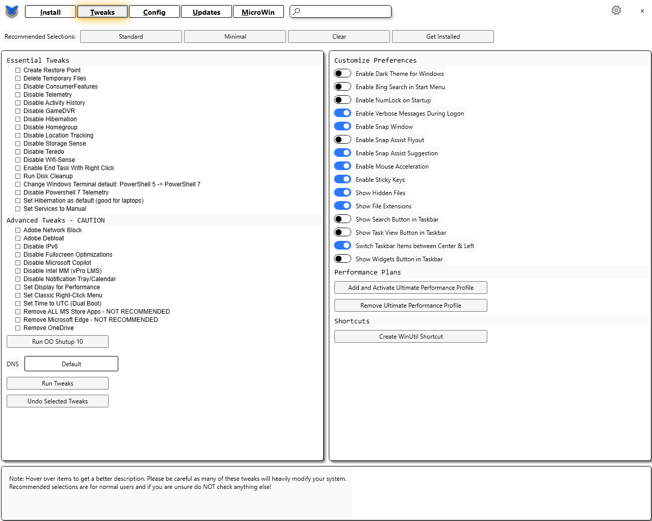This screenshot has height=521, width=652.
Task: Check the Create Restore Point checkbox
Action: click(x=18, y=70)
